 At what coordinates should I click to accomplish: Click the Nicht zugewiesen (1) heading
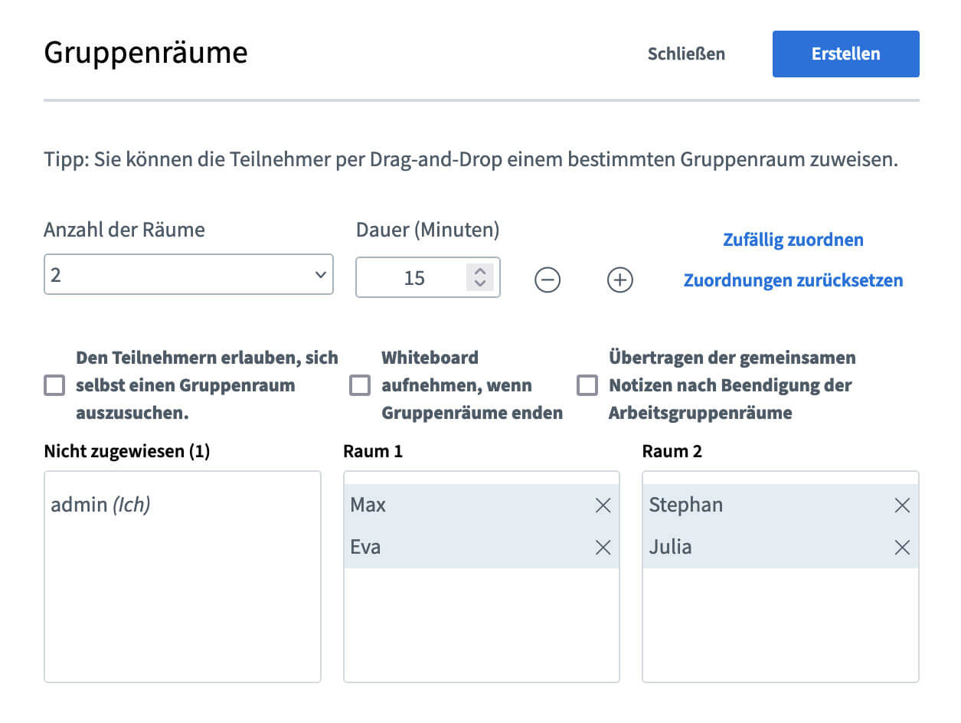pos(127,451)
